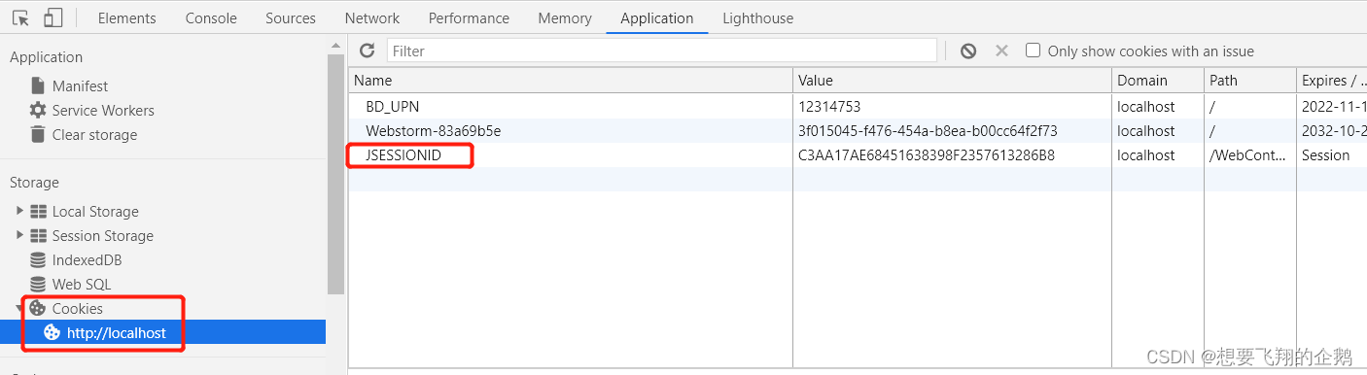Clear all cookies using the block icon
The image size is (1367, 375).
click(x=968, y=51)
